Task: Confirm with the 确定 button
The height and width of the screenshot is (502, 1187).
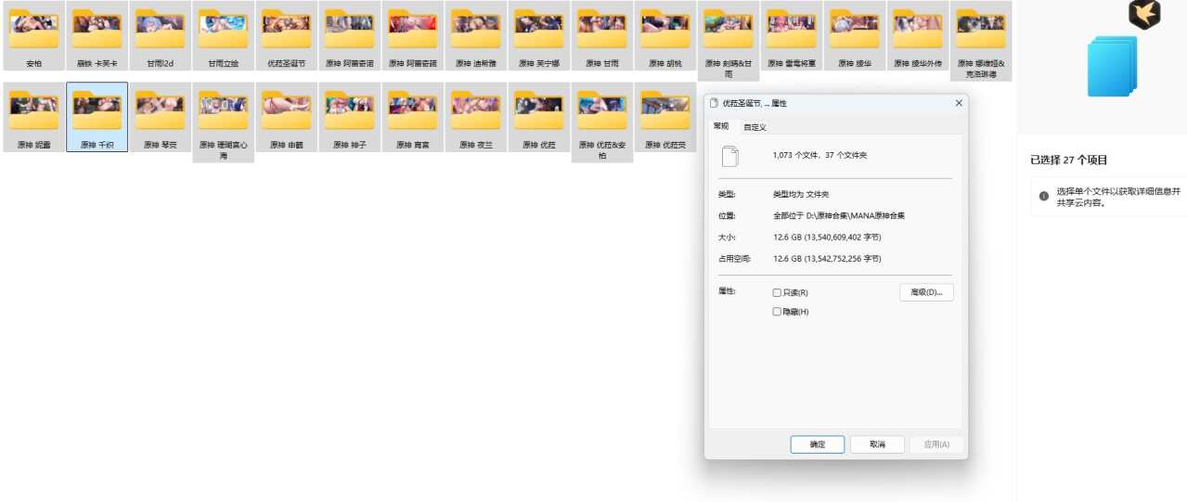Action: pos(818,444)
